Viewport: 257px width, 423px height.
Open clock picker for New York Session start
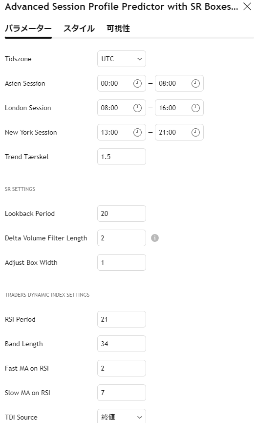pyautogui.click(x=137, y=133)
